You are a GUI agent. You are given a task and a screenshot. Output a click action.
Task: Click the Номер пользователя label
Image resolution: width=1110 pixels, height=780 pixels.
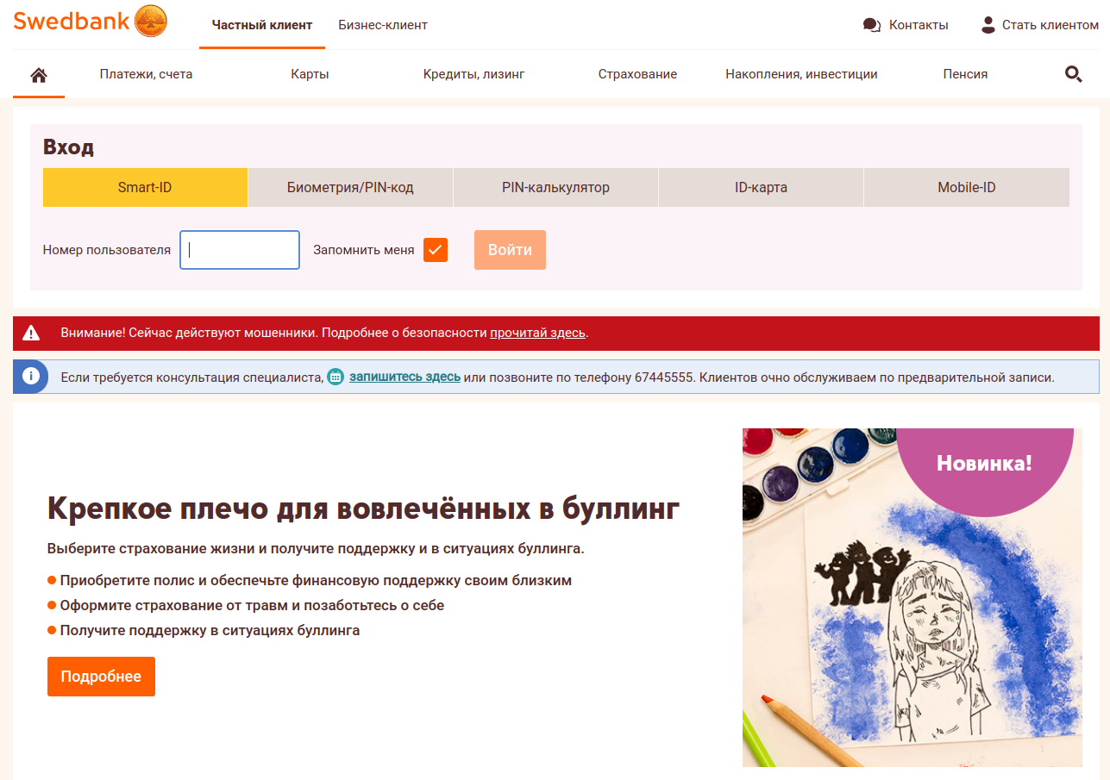pyautogui.click(x=107, y=250)
